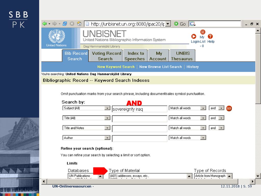Viewport: 261px width, 196px height.
Task: Click the Help text link
Action: pyautogui.click(x=211, y=42)
